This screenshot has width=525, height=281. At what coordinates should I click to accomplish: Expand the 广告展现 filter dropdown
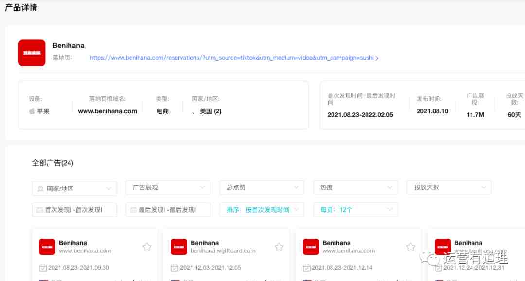[168, 187]
